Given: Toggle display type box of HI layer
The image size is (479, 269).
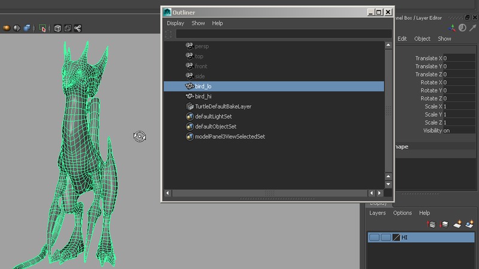Looking at the screenshot, I should [x=386, y=238].
